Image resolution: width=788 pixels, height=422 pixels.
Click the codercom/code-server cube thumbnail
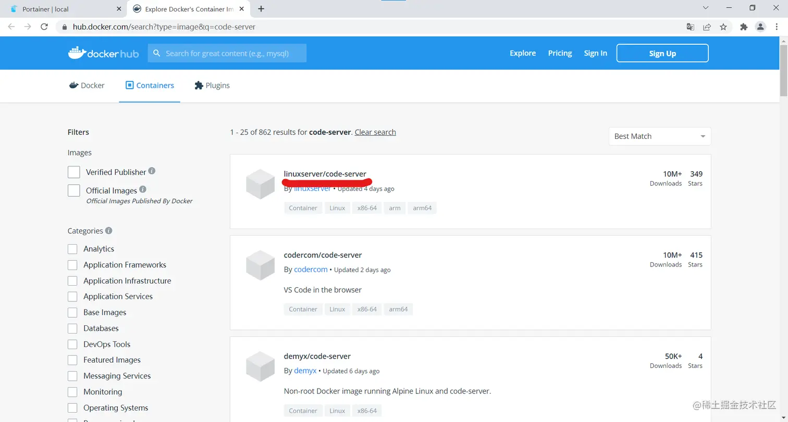click(260, 265)
